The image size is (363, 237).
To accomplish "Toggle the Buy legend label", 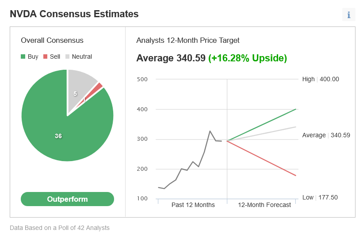I will pos(33,56).
